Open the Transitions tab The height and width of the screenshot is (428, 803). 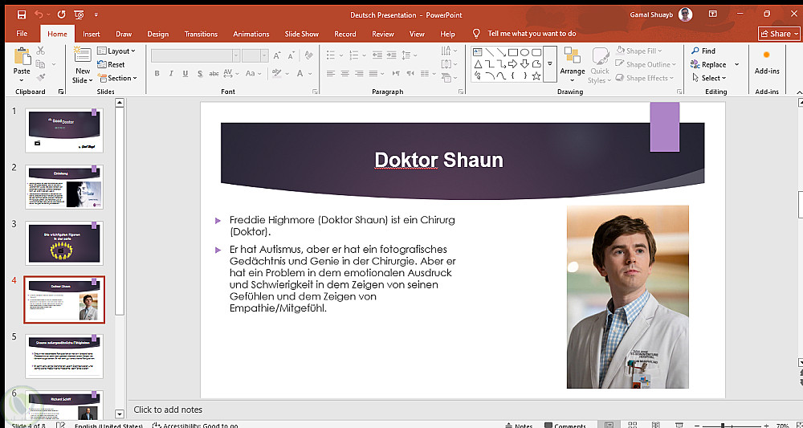click(x=201, y=34)
